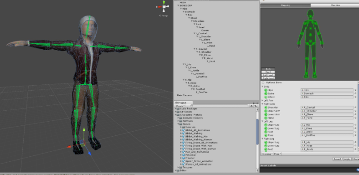Image resolution: width=359 pixels, height=175 pixels.
Task: Select Head view in avatar diagram
Action: (268, 72)
